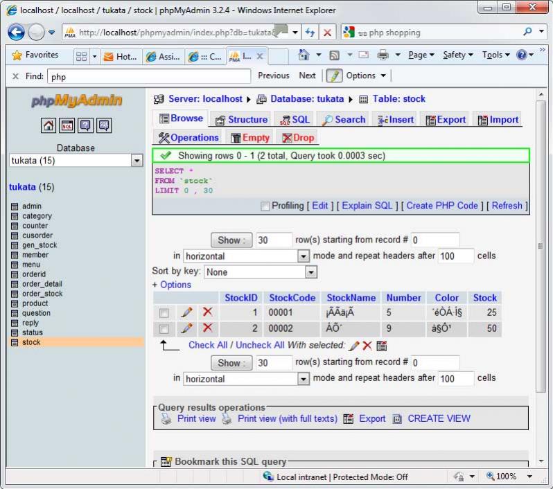
Task: Click the Print view link
Action: click(196, 419)
